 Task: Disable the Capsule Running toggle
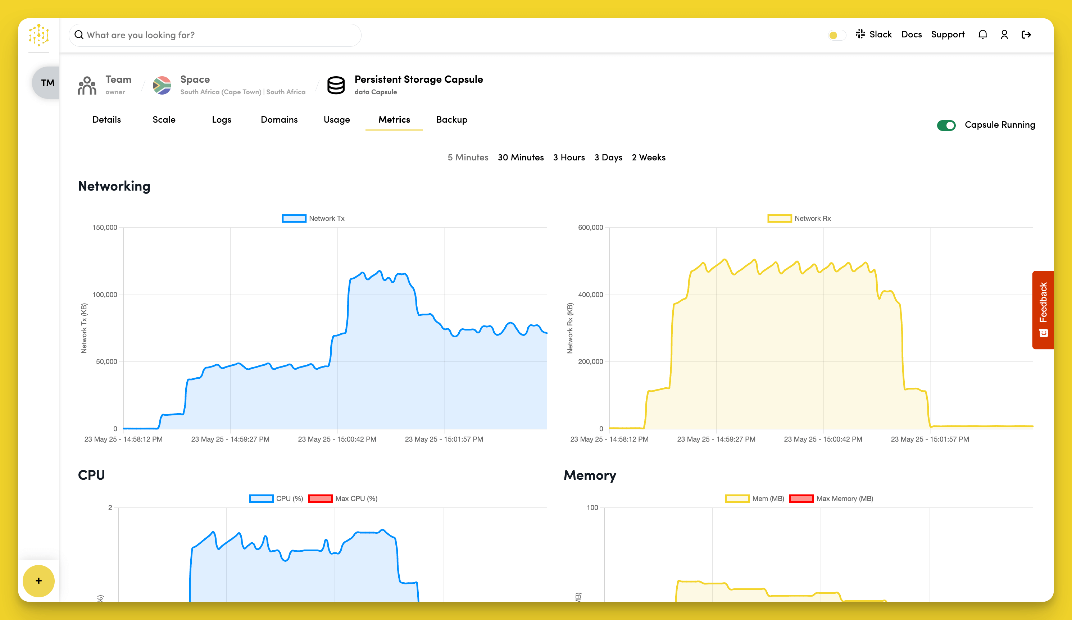(x=947, y=125)
